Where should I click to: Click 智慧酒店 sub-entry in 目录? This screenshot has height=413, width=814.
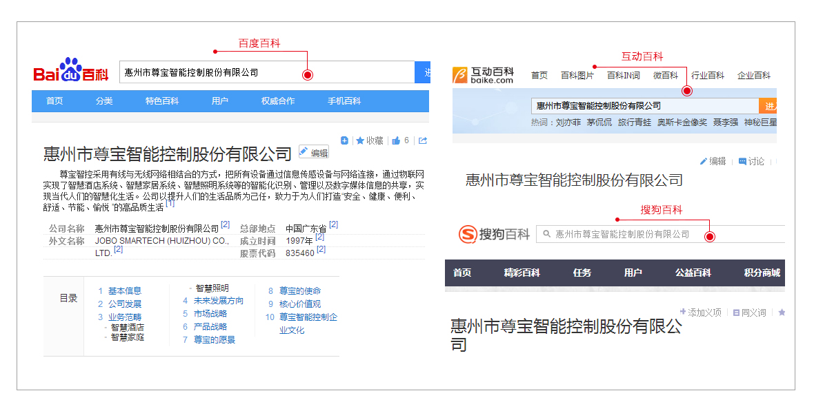(x=127, y=328)
